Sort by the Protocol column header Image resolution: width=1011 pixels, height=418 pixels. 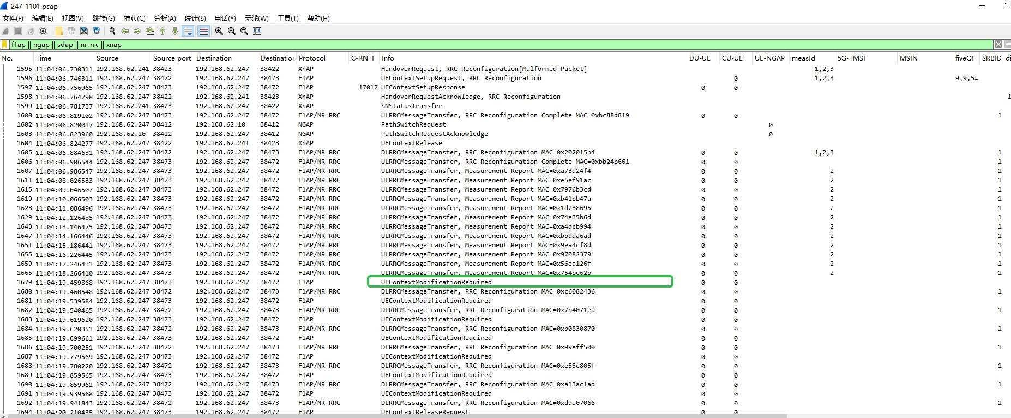pos(312,58)
